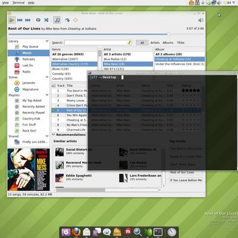The height and width of the screenshot is (238, 238).
Task: Click inside the Search text field
Action: pyautogui.click(x=96, y=43)
